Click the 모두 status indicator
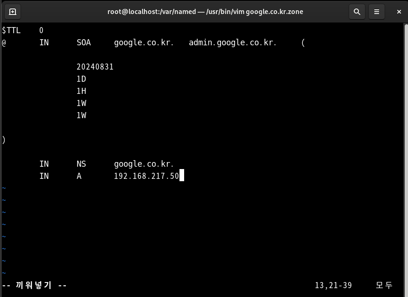Image resolution: width=408 pixels, height=297 pixels. (384, 285)
